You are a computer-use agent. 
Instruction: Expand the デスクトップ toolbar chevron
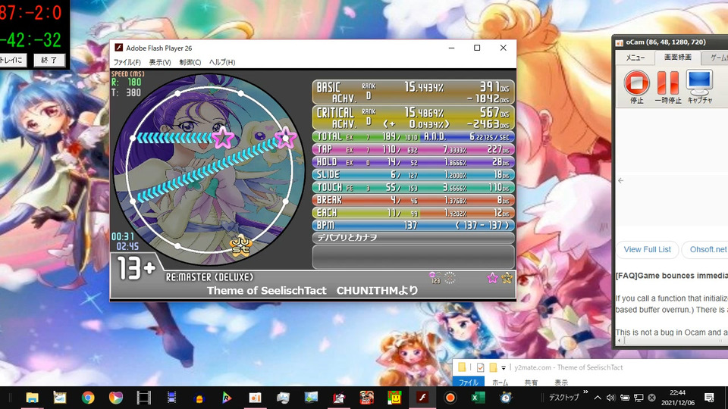pos(585,392)
